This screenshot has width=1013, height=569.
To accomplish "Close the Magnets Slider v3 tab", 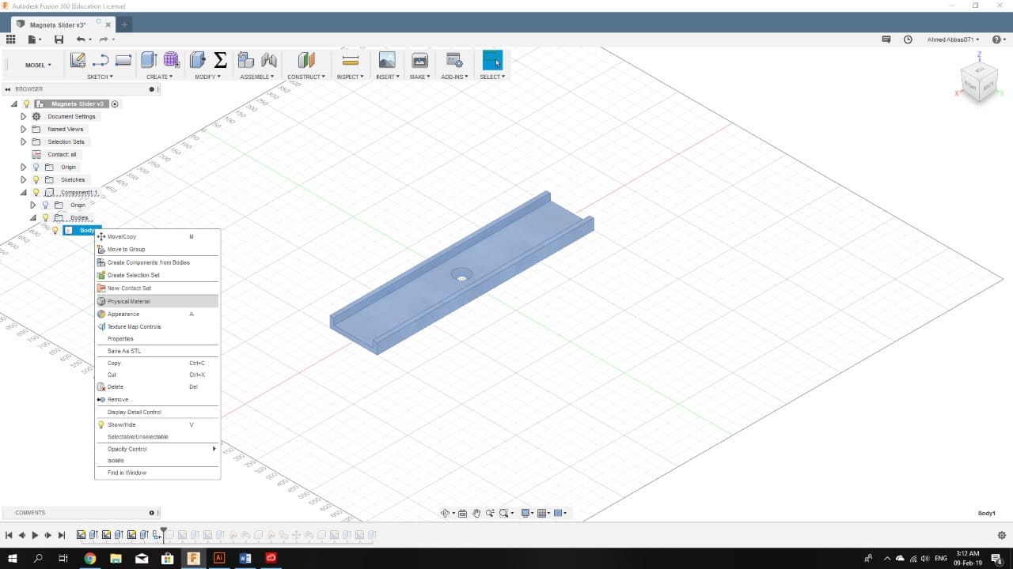I will point(108,25).
